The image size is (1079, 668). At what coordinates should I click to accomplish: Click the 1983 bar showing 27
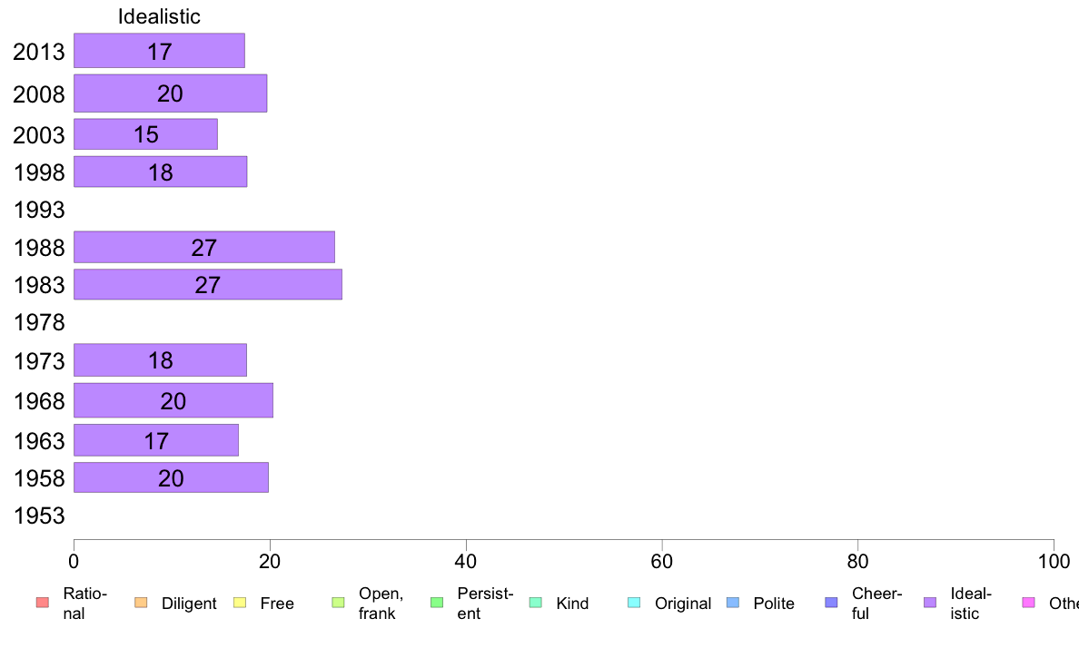pos(208,284)
